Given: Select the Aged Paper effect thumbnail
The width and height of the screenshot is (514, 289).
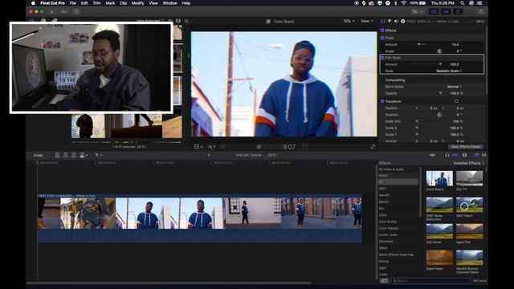Looking at the screenshot, I should tap(439, 258).
